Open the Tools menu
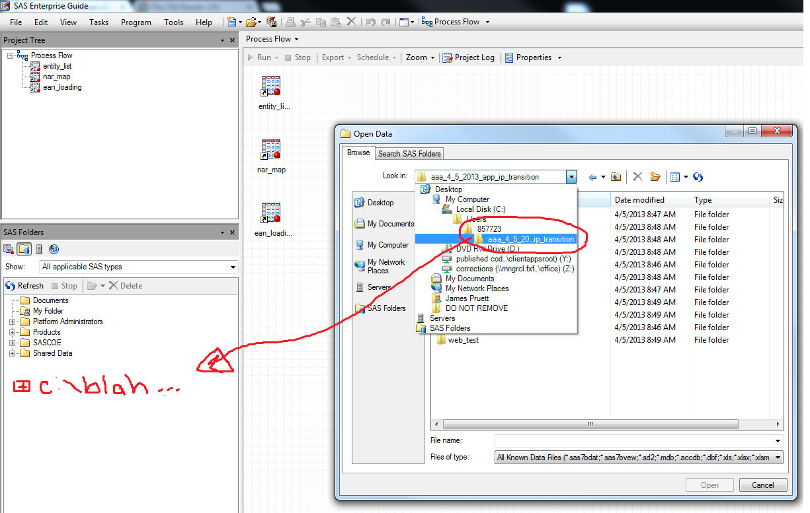 click(x=174, y=22)
